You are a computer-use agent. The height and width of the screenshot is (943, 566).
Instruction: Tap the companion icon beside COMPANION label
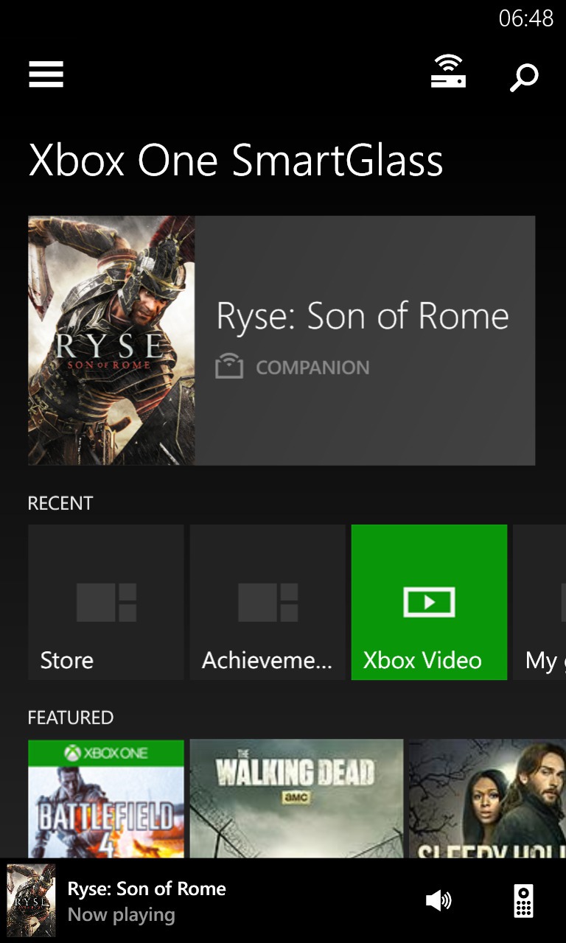pos(229,366)
